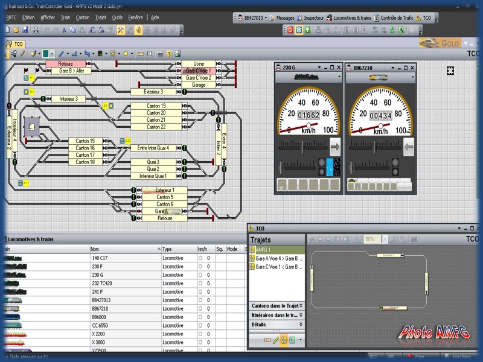Click the picture insert tool icon
The width and height of the screenshot is (483, 362).
[178, 54]
